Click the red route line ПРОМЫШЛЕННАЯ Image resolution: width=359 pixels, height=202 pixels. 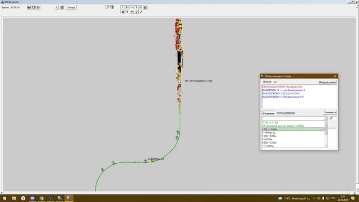(282, 87)
